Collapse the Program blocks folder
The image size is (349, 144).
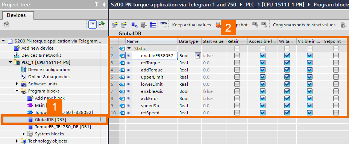[17, 91]
